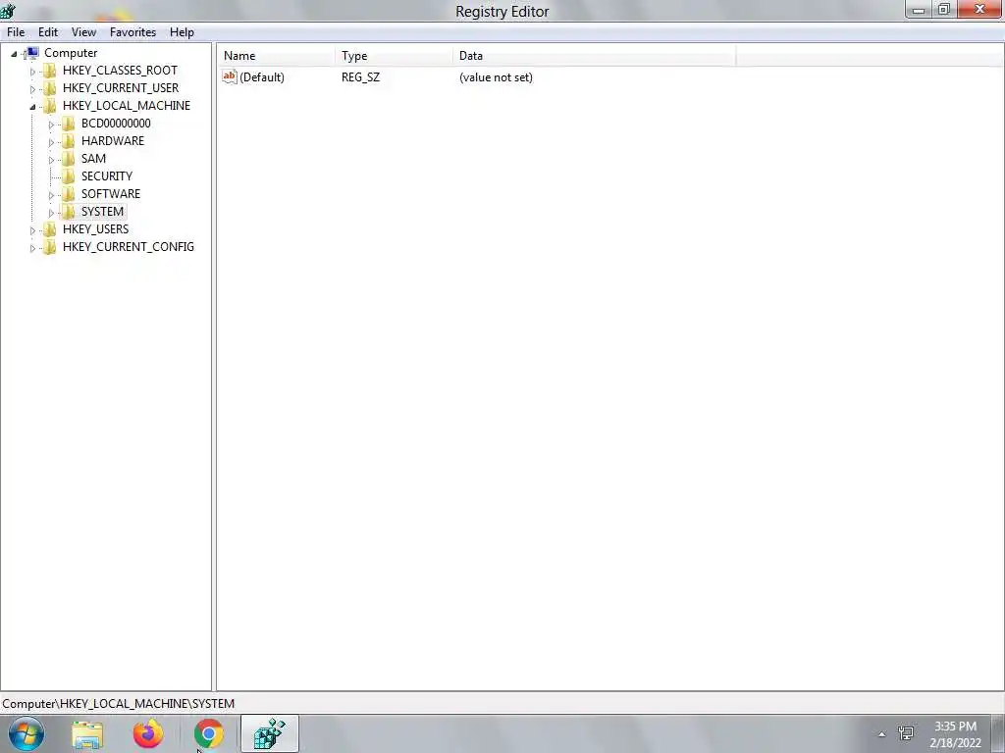
Task: Open the File menu
Action: [16, 32]
